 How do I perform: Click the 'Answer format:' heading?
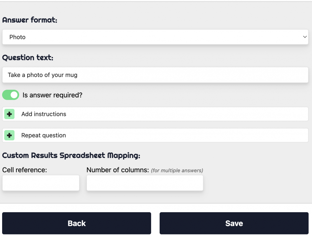pos(30,20)
